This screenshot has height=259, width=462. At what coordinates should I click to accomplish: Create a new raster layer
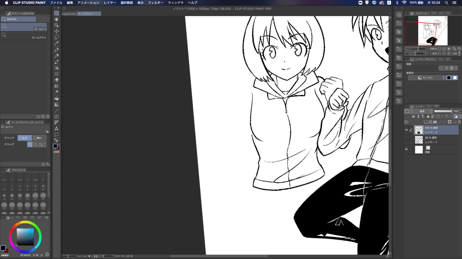coord(425,122)
